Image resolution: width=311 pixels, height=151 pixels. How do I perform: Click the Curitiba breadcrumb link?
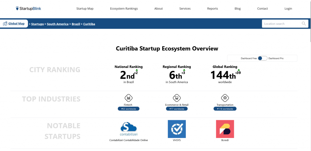89,24
